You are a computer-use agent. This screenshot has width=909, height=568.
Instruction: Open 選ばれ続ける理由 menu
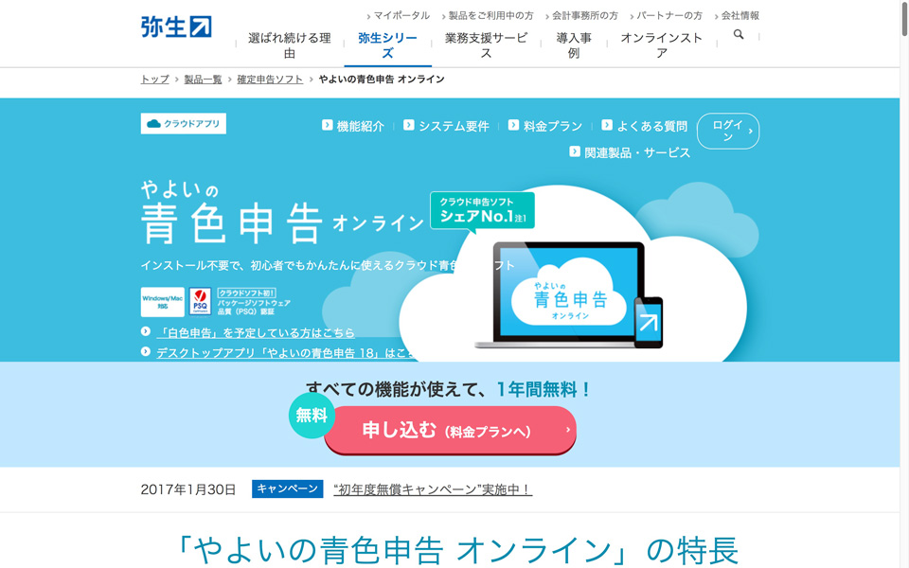point(290,45)
